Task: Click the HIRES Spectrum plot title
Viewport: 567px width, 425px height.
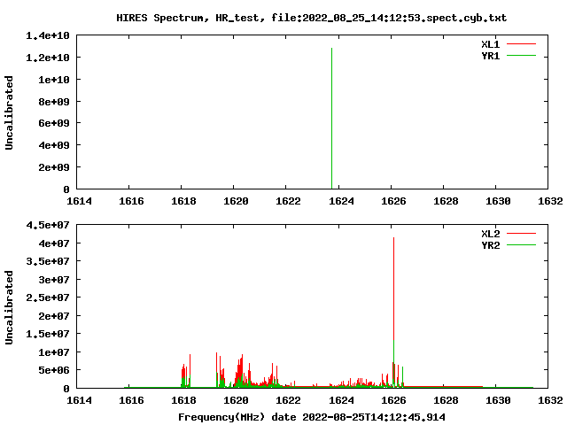Action: point(311,18)
